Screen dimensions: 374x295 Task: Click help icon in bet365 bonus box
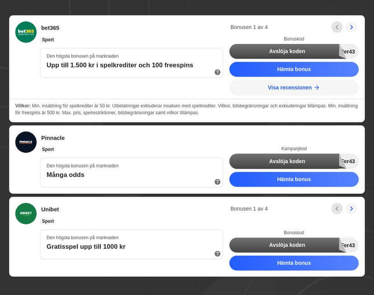(x=218, y=72)
